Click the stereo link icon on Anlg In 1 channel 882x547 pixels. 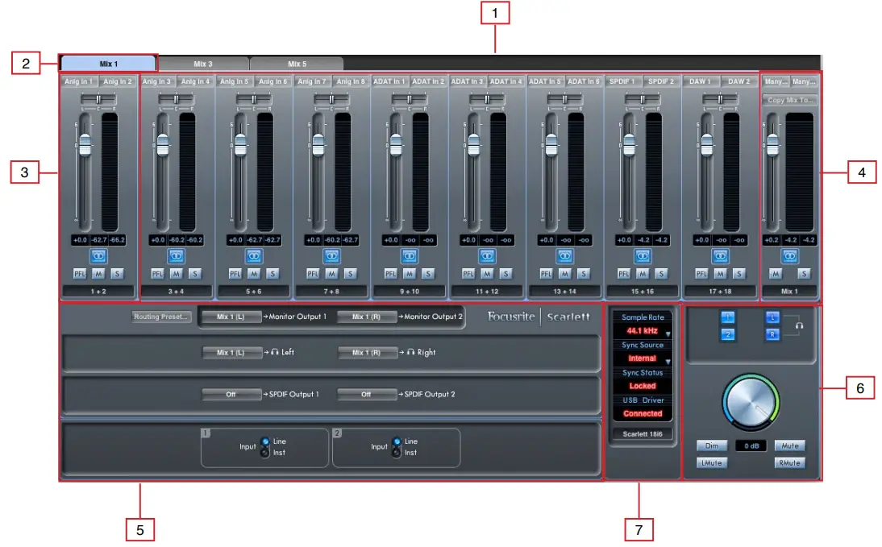98,255
